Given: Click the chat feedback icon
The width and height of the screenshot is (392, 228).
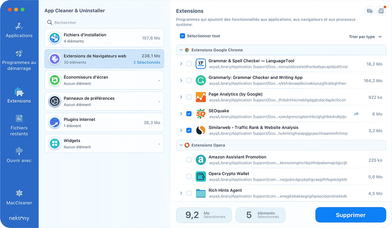Looking at the screenshot, I should (x=369, y=11).
